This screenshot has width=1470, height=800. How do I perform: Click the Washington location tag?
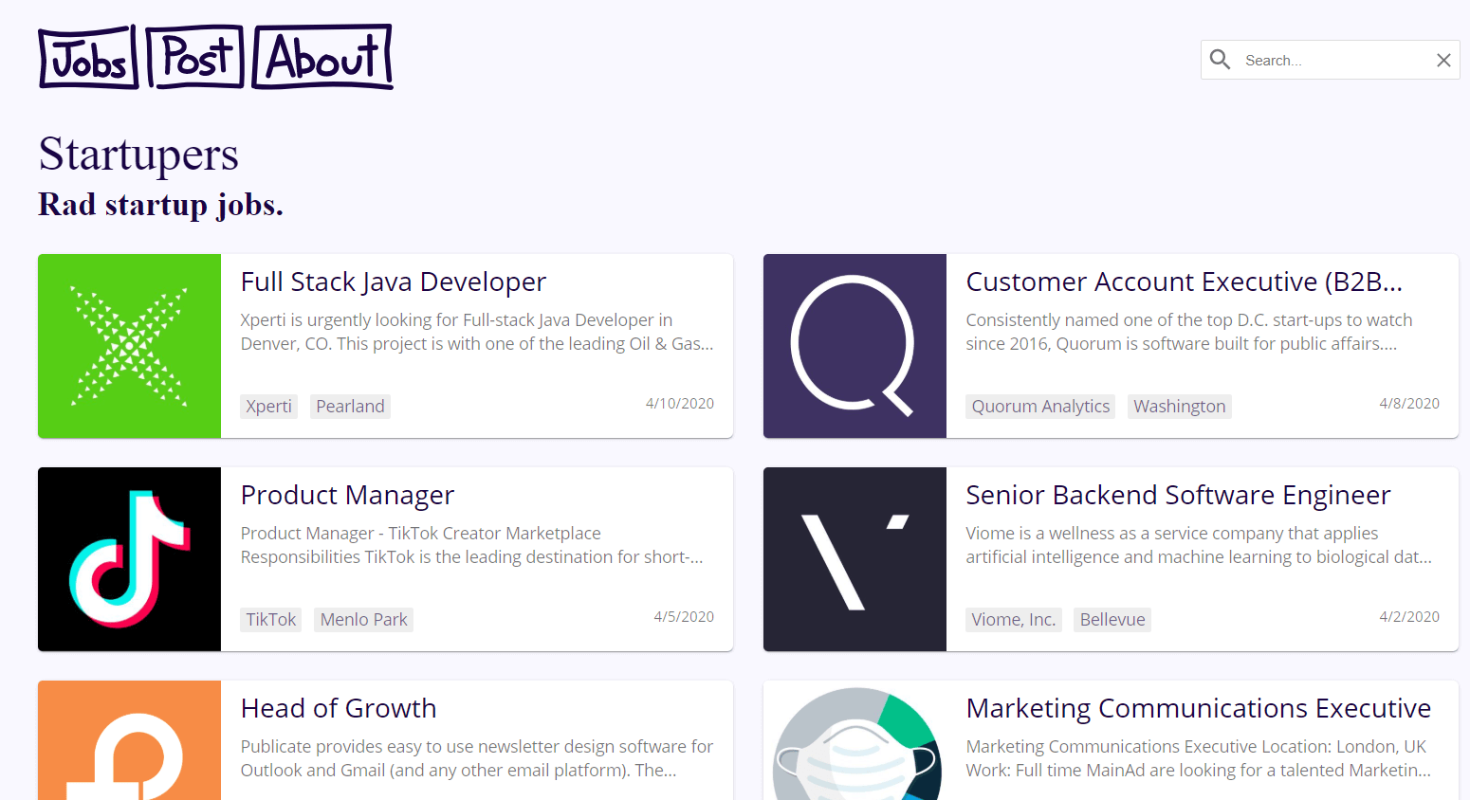(x=1179, y=407)
